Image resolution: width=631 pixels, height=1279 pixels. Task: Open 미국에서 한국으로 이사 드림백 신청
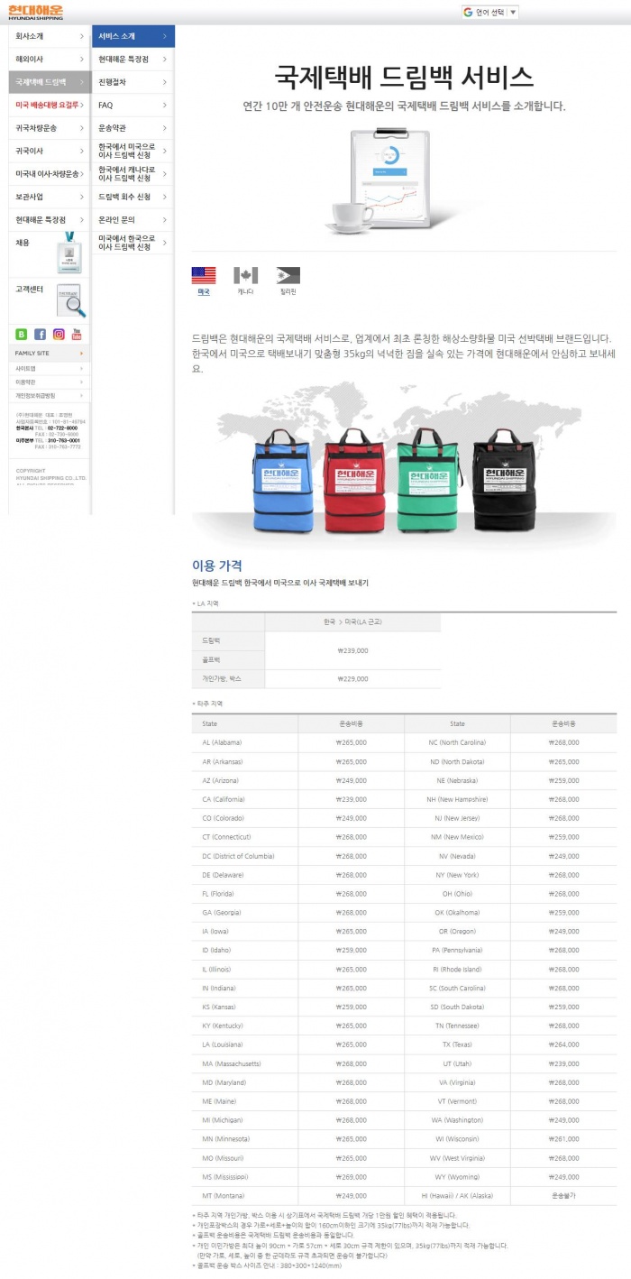point(133,243)
